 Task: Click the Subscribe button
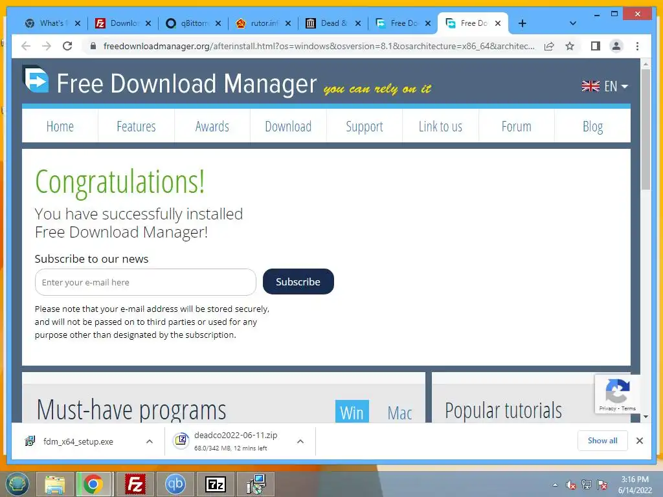298,282
